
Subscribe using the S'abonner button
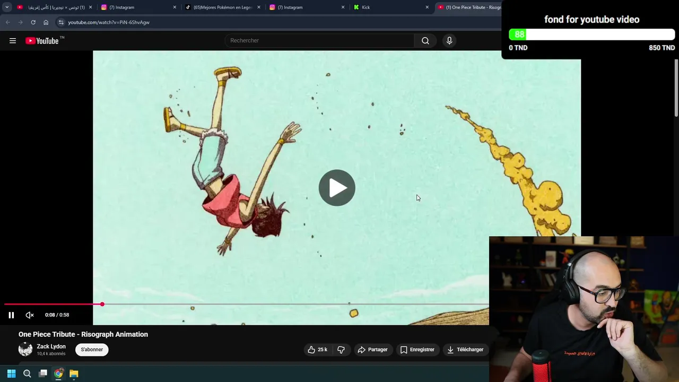[92, 350]
